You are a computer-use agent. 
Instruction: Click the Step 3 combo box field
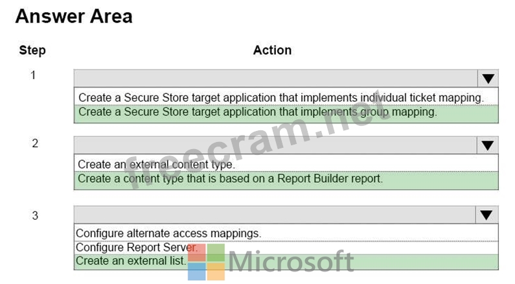point(277,215)
